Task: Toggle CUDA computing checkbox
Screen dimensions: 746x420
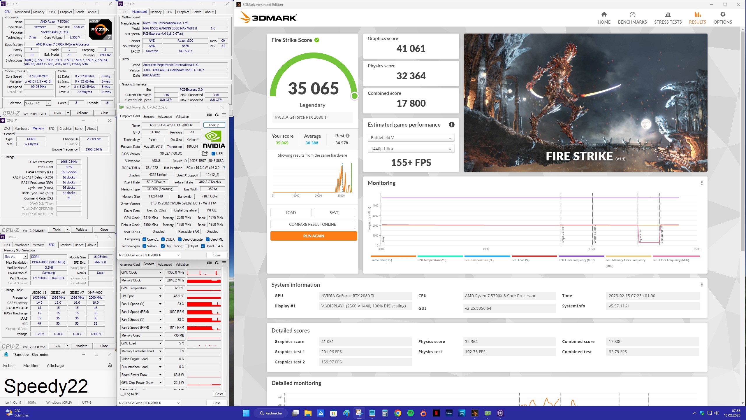Action: point(163,239)
